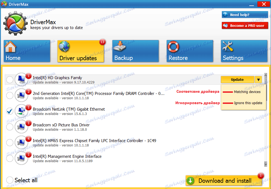Click the red 4 badge on HM65 Chipset
The image size is (271, 189).
pyautogui.click(x=29, y=139)
